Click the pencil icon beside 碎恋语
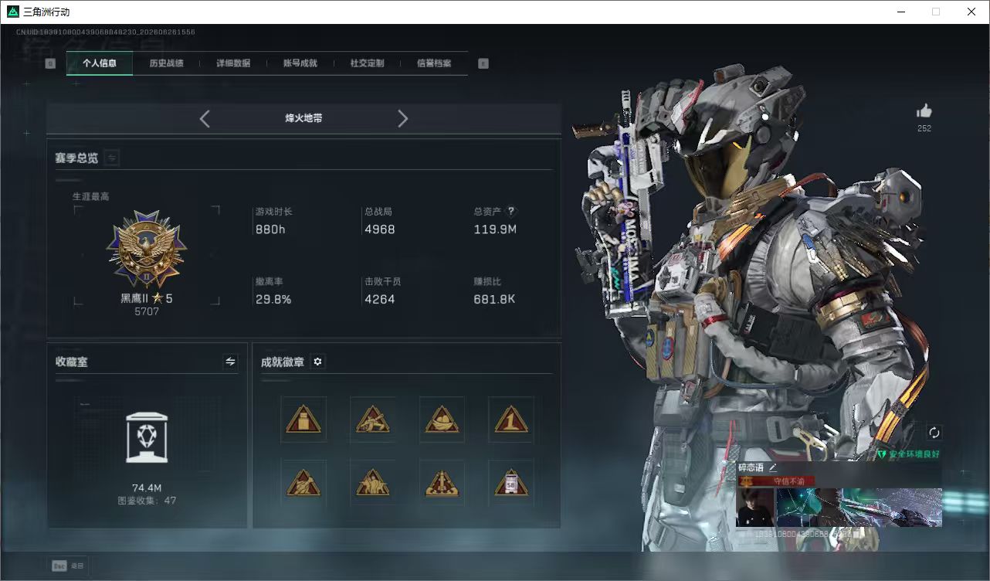Viewport: 990px width, 581px height. pyautogui.click(x=772, y=467)
